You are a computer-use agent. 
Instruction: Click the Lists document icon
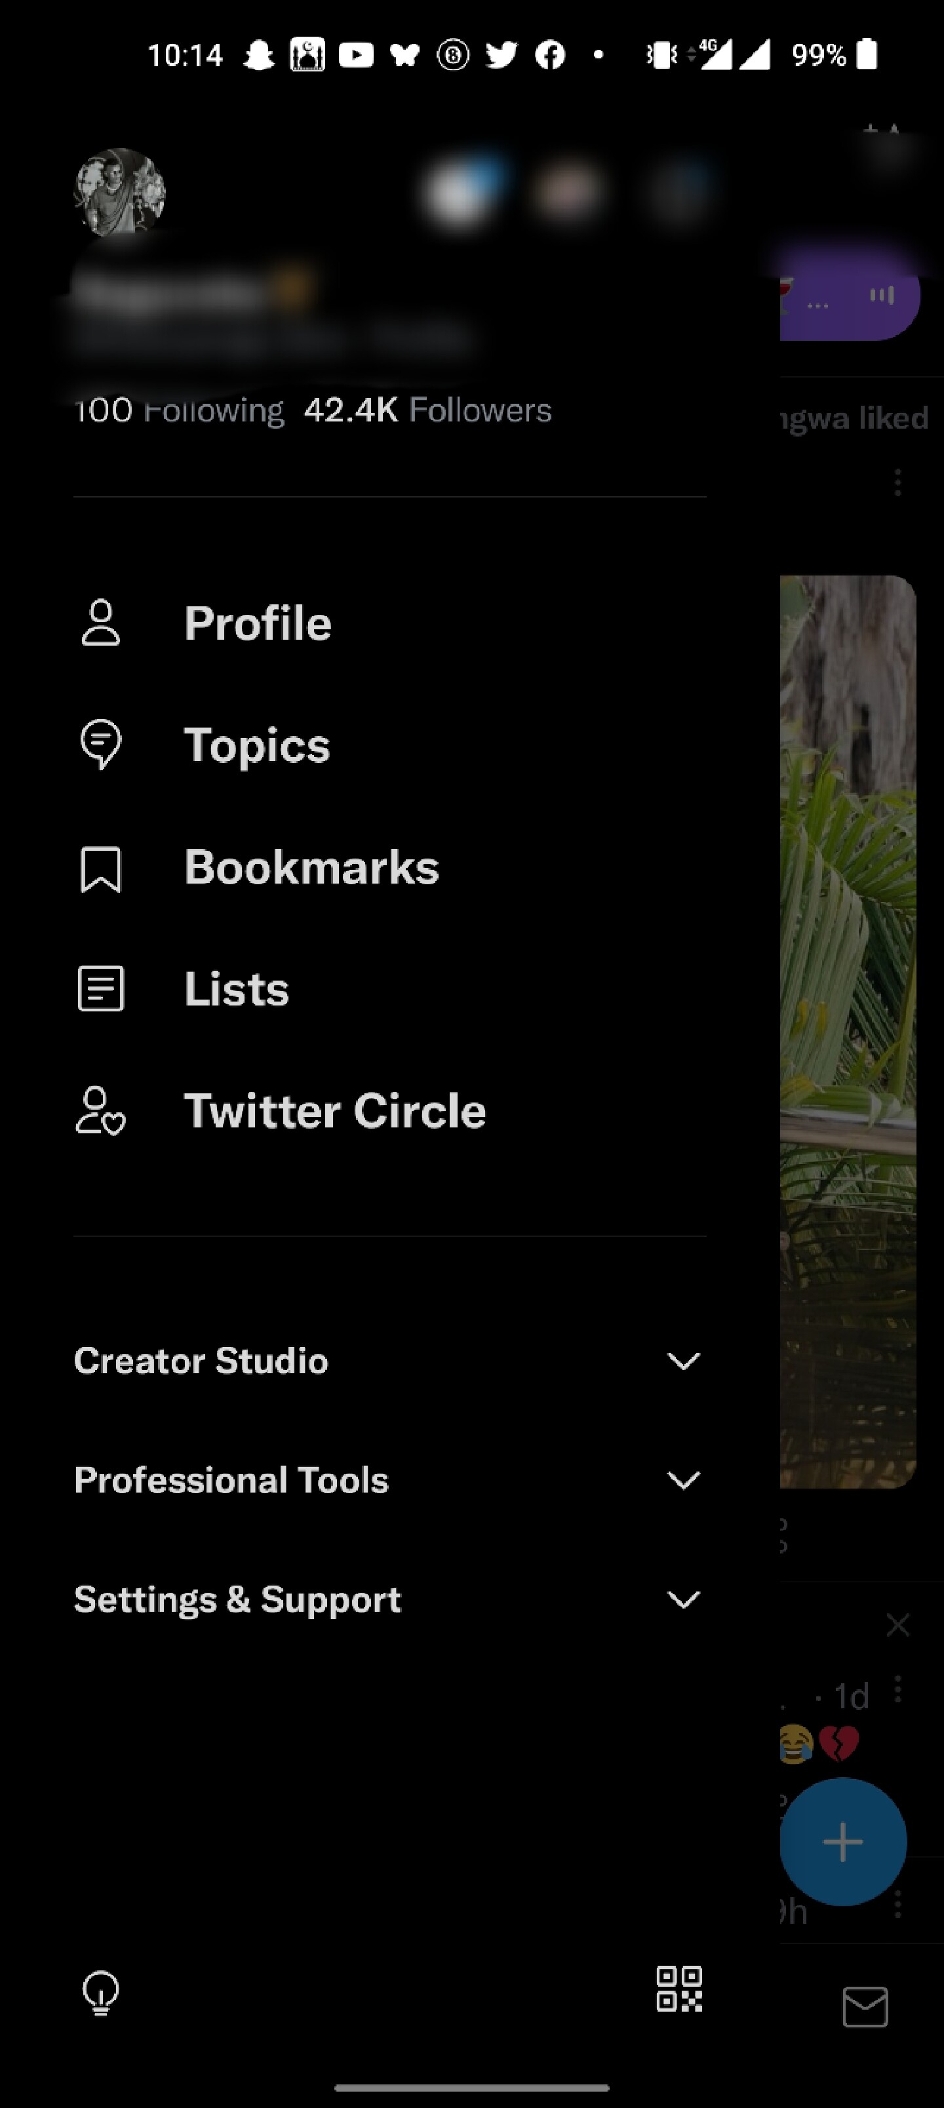coord(101,988)
